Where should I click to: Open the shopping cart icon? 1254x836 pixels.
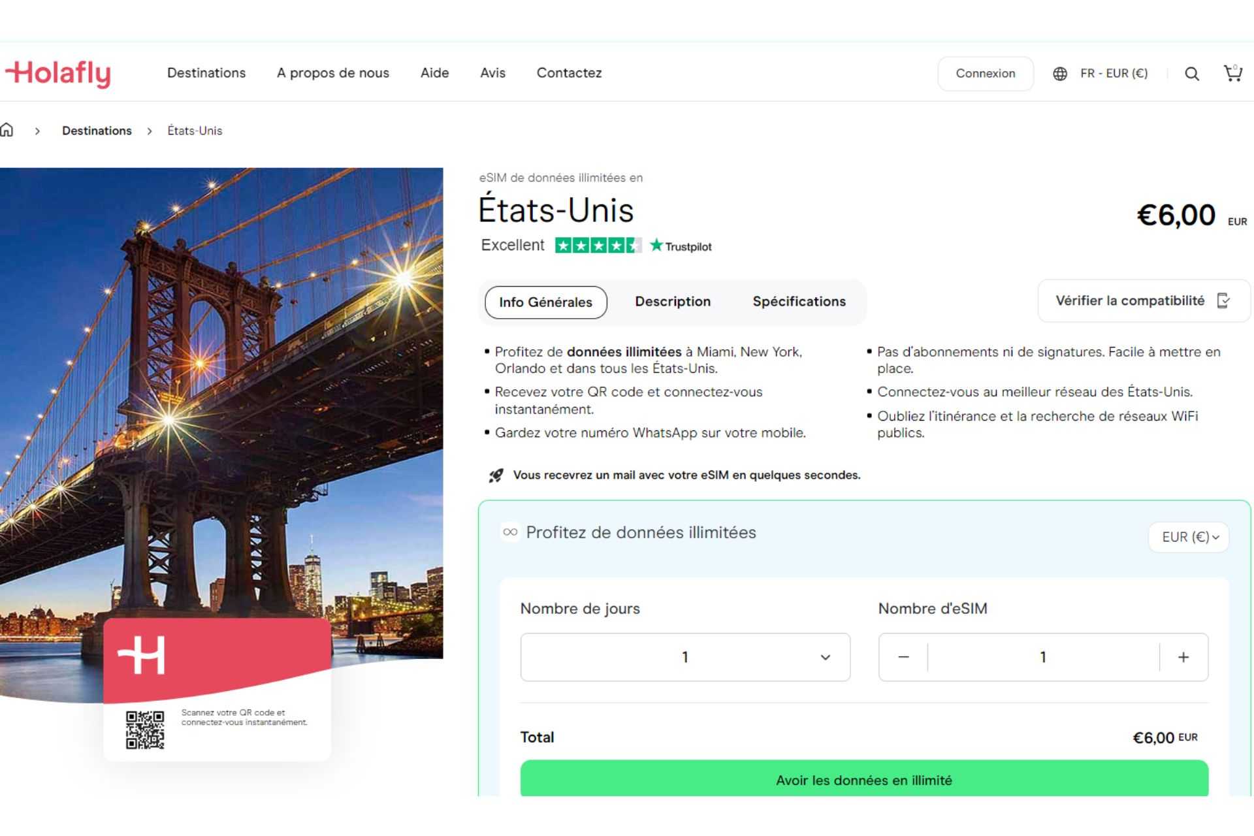click(1232, 73)
